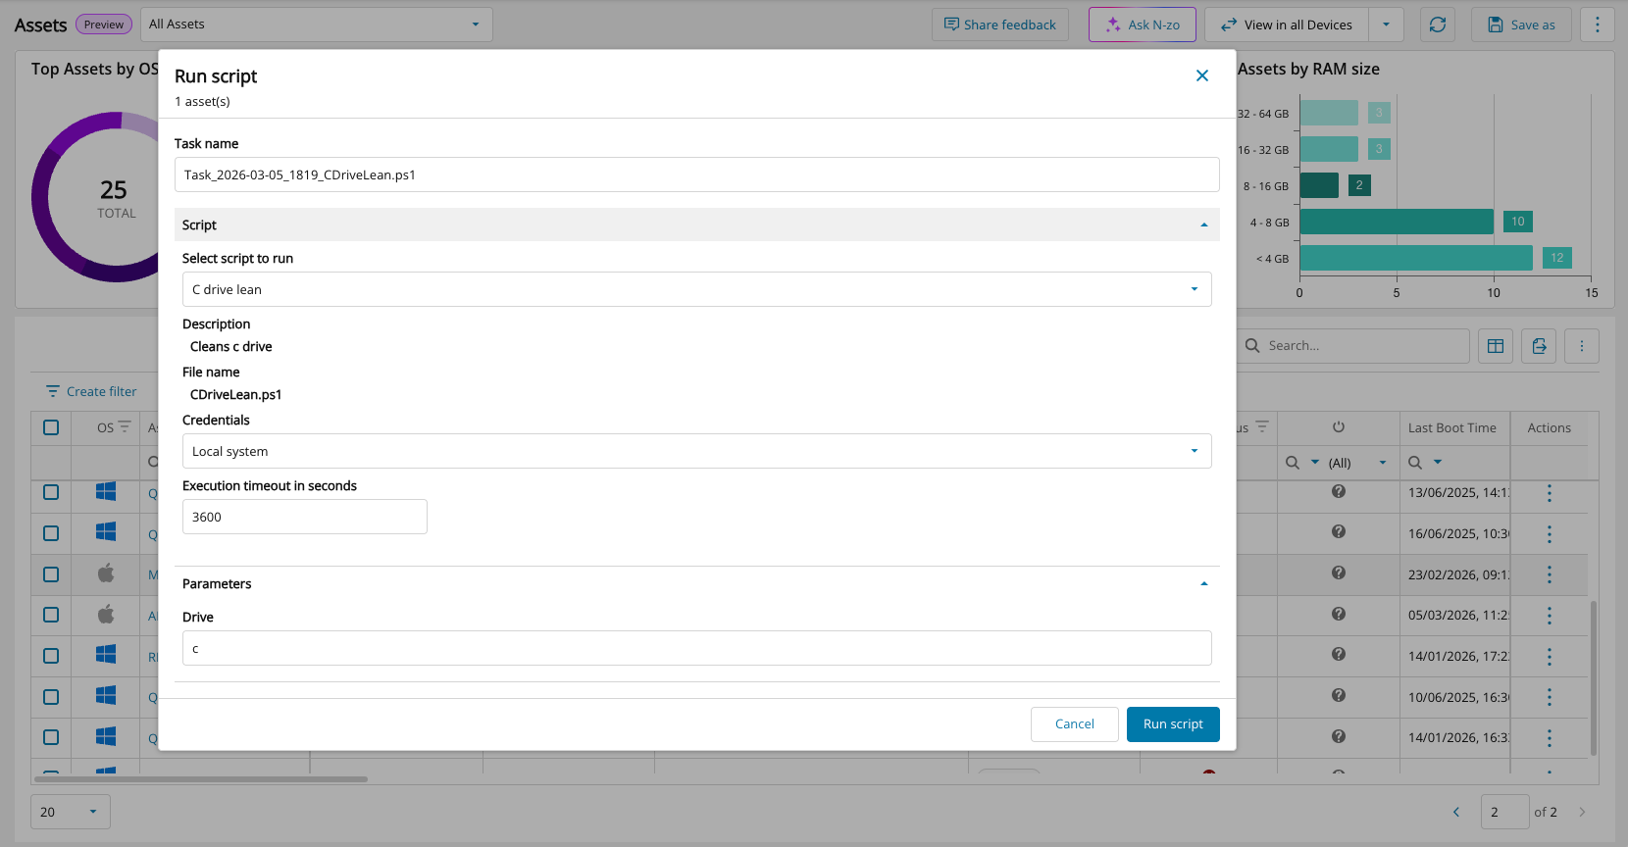Close the Run script dialog with X
The image size is (1628, 847).
[x=1201, y=75]
